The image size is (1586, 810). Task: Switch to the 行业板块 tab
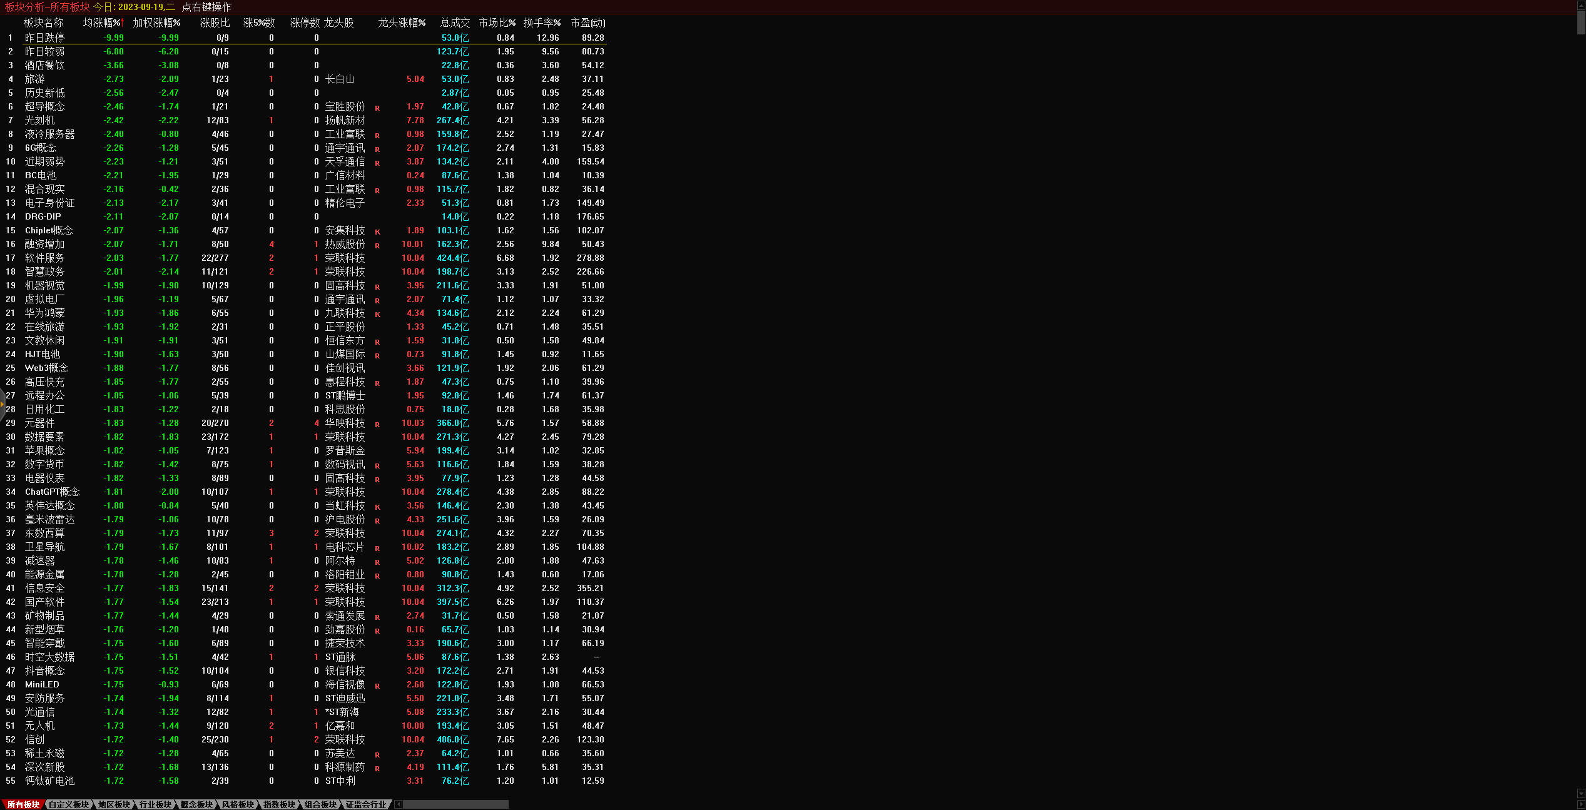tap(155, 804)
